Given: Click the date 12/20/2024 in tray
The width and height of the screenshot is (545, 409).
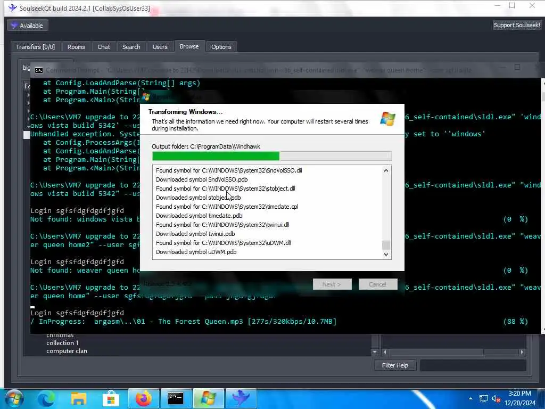Looking at the screenshot, I should [x=519, y=403].
